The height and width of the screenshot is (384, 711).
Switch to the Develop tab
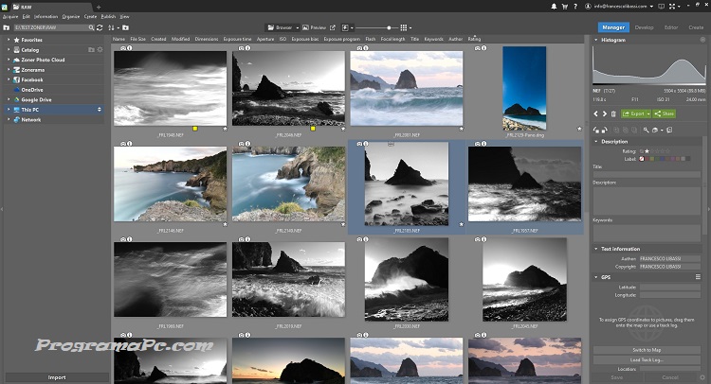[x=642, y=28]
